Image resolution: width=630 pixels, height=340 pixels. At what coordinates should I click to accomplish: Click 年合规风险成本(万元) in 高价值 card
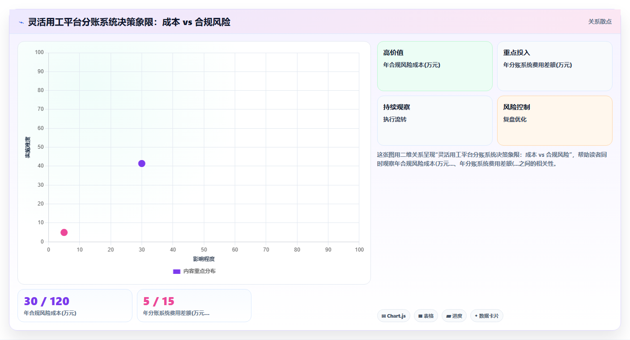(x=412, y=65)
